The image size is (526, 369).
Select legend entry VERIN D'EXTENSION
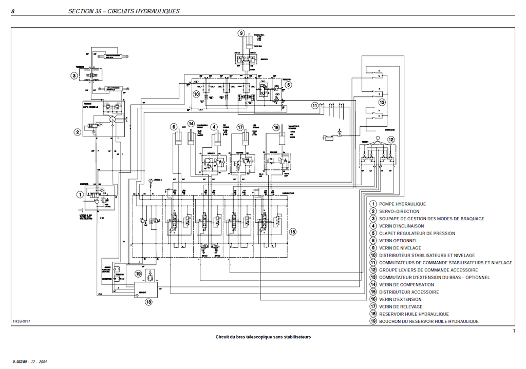pos(400,300)
